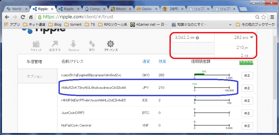Viewport: 279px width, 135px height.
Task: Close the World tab
Action: click(26, 9)
